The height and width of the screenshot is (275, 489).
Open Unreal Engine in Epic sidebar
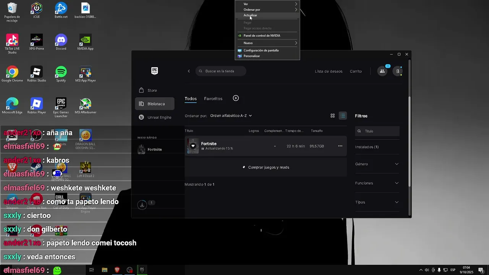pos(155,117)
